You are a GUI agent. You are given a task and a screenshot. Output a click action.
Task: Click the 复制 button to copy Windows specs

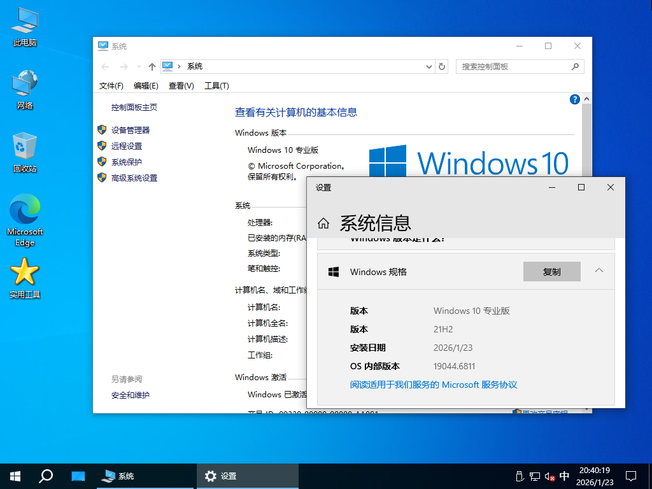point(551,271)
